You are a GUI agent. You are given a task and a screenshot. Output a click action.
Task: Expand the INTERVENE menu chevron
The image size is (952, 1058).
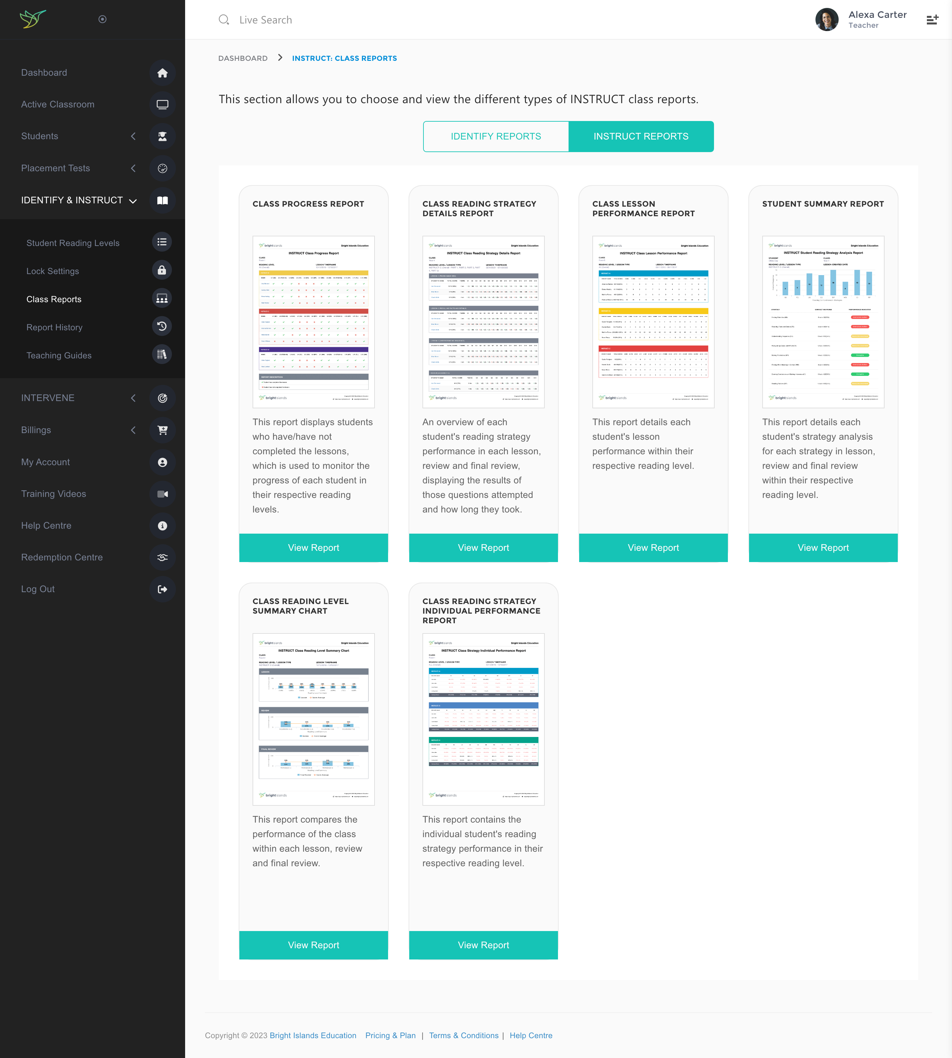point(134,398)
